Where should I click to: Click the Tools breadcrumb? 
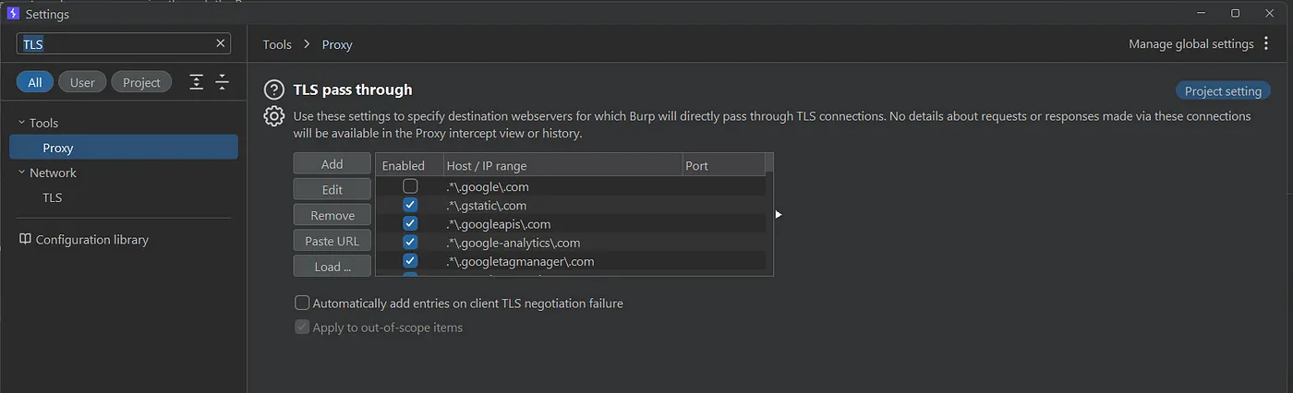click(x=277, y=44)
